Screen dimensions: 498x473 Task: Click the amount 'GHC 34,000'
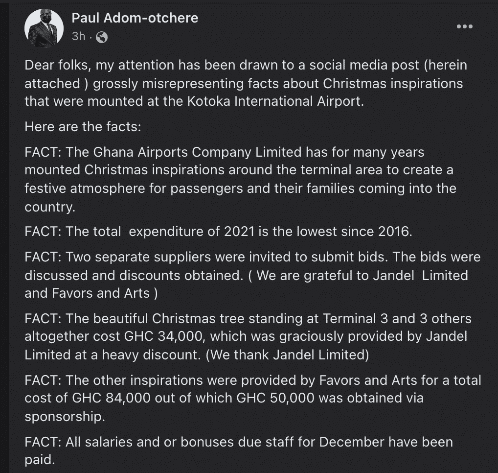(163, 336)
